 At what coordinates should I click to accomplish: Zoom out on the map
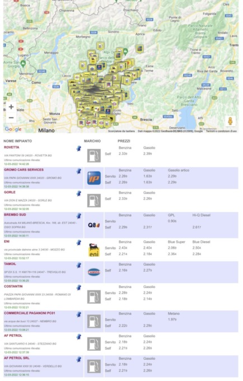tap(11, 118)
